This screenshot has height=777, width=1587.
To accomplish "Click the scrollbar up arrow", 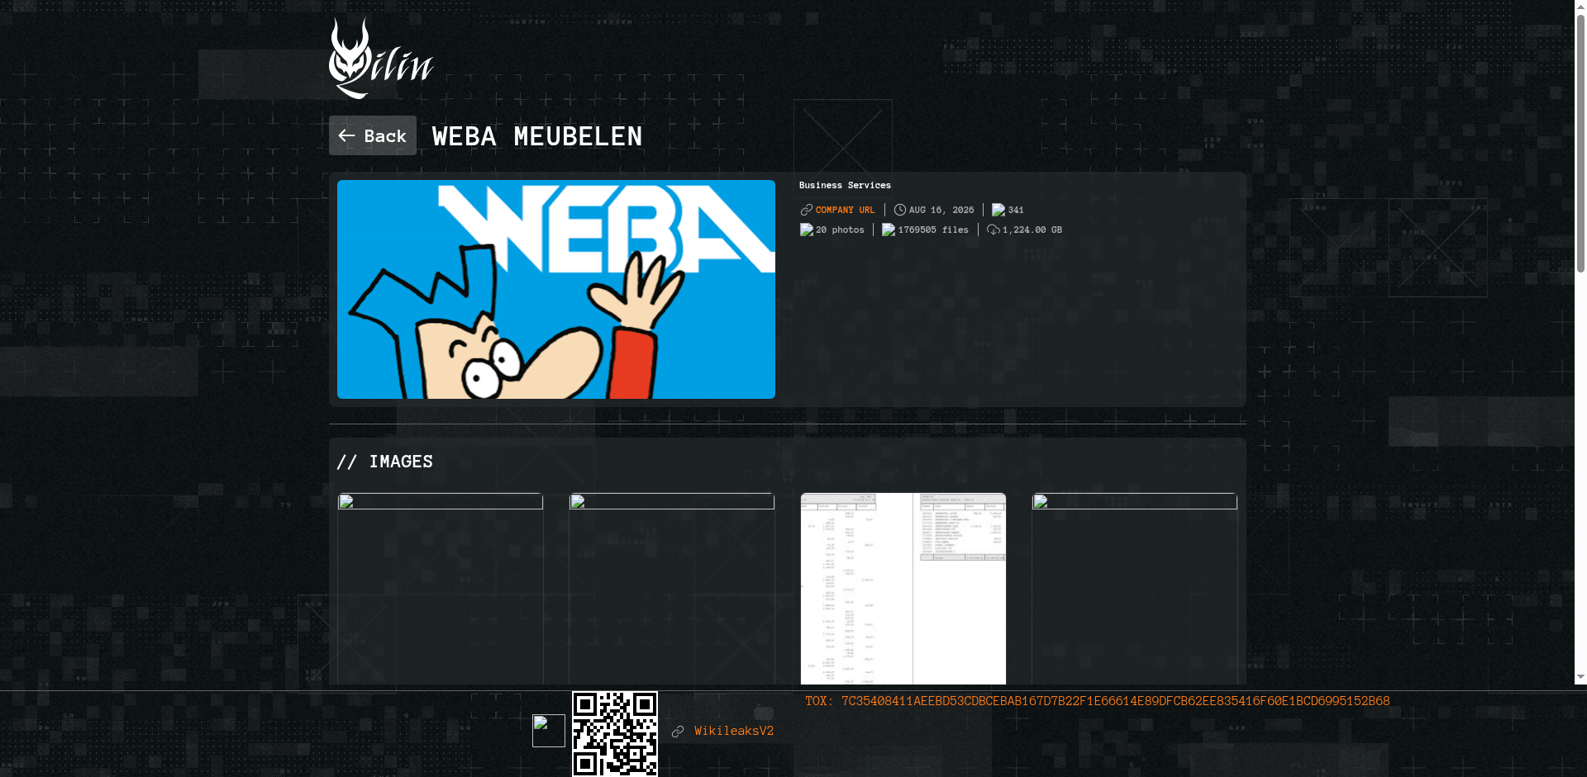I will (x=1580, y=7).
